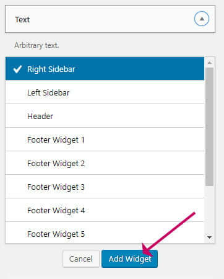
Task: Click the Cancel button
Action: point(81,259)
